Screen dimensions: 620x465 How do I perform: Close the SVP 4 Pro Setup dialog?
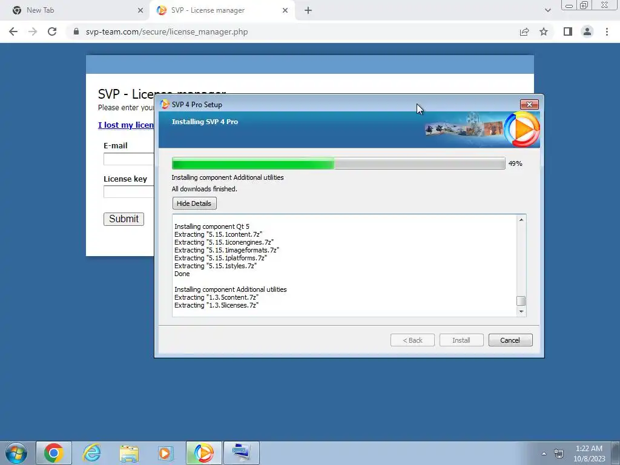click(529, 104)
